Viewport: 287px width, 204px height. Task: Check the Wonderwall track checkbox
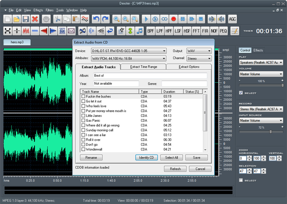[83, 149]
